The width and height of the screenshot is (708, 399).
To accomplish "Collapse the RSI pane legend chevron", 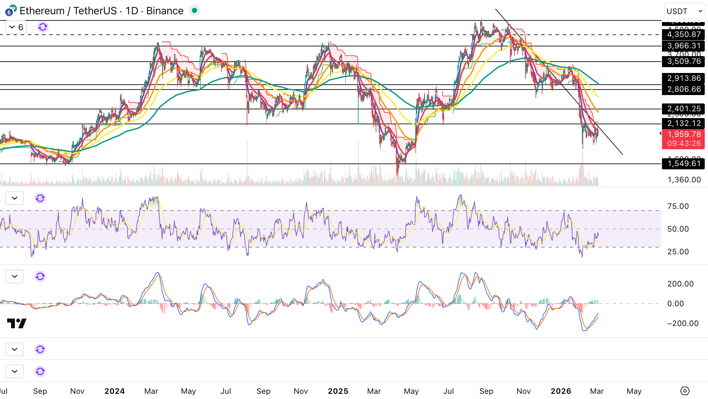I will click(x=15, y=198).
